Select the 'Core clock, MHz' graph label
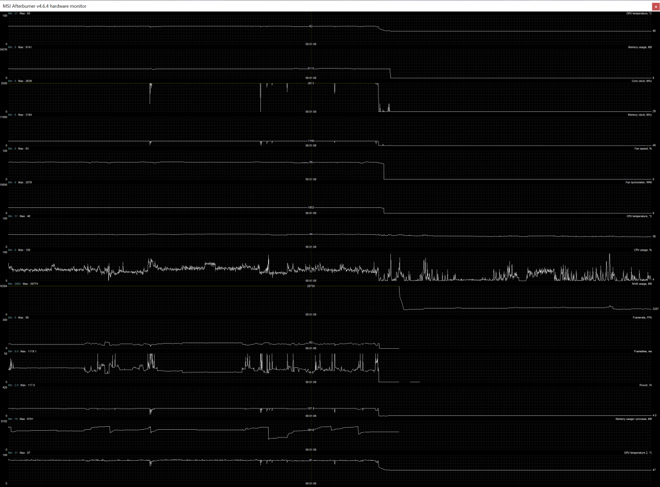660x487 pixels. click(x=641, y=81)
